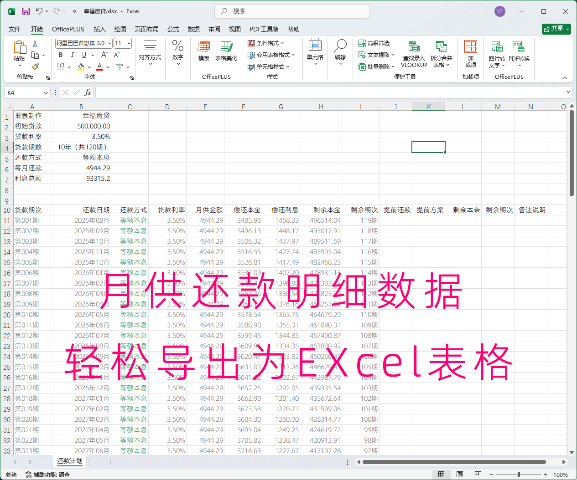Click the Cut scissors icon
The image size is (577, 480).
35,44
